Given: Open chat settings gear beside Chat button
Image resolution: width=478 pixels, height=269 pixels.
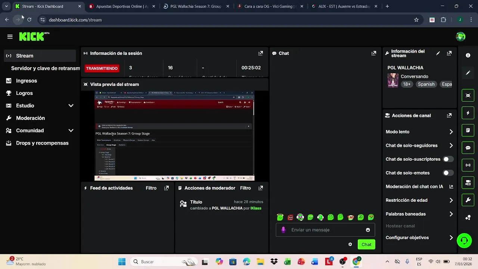Looking at the screenshot, I should click(350, 244).
